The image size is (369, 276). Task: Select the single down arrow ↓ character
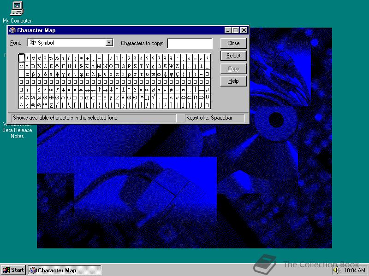point(111,89)
